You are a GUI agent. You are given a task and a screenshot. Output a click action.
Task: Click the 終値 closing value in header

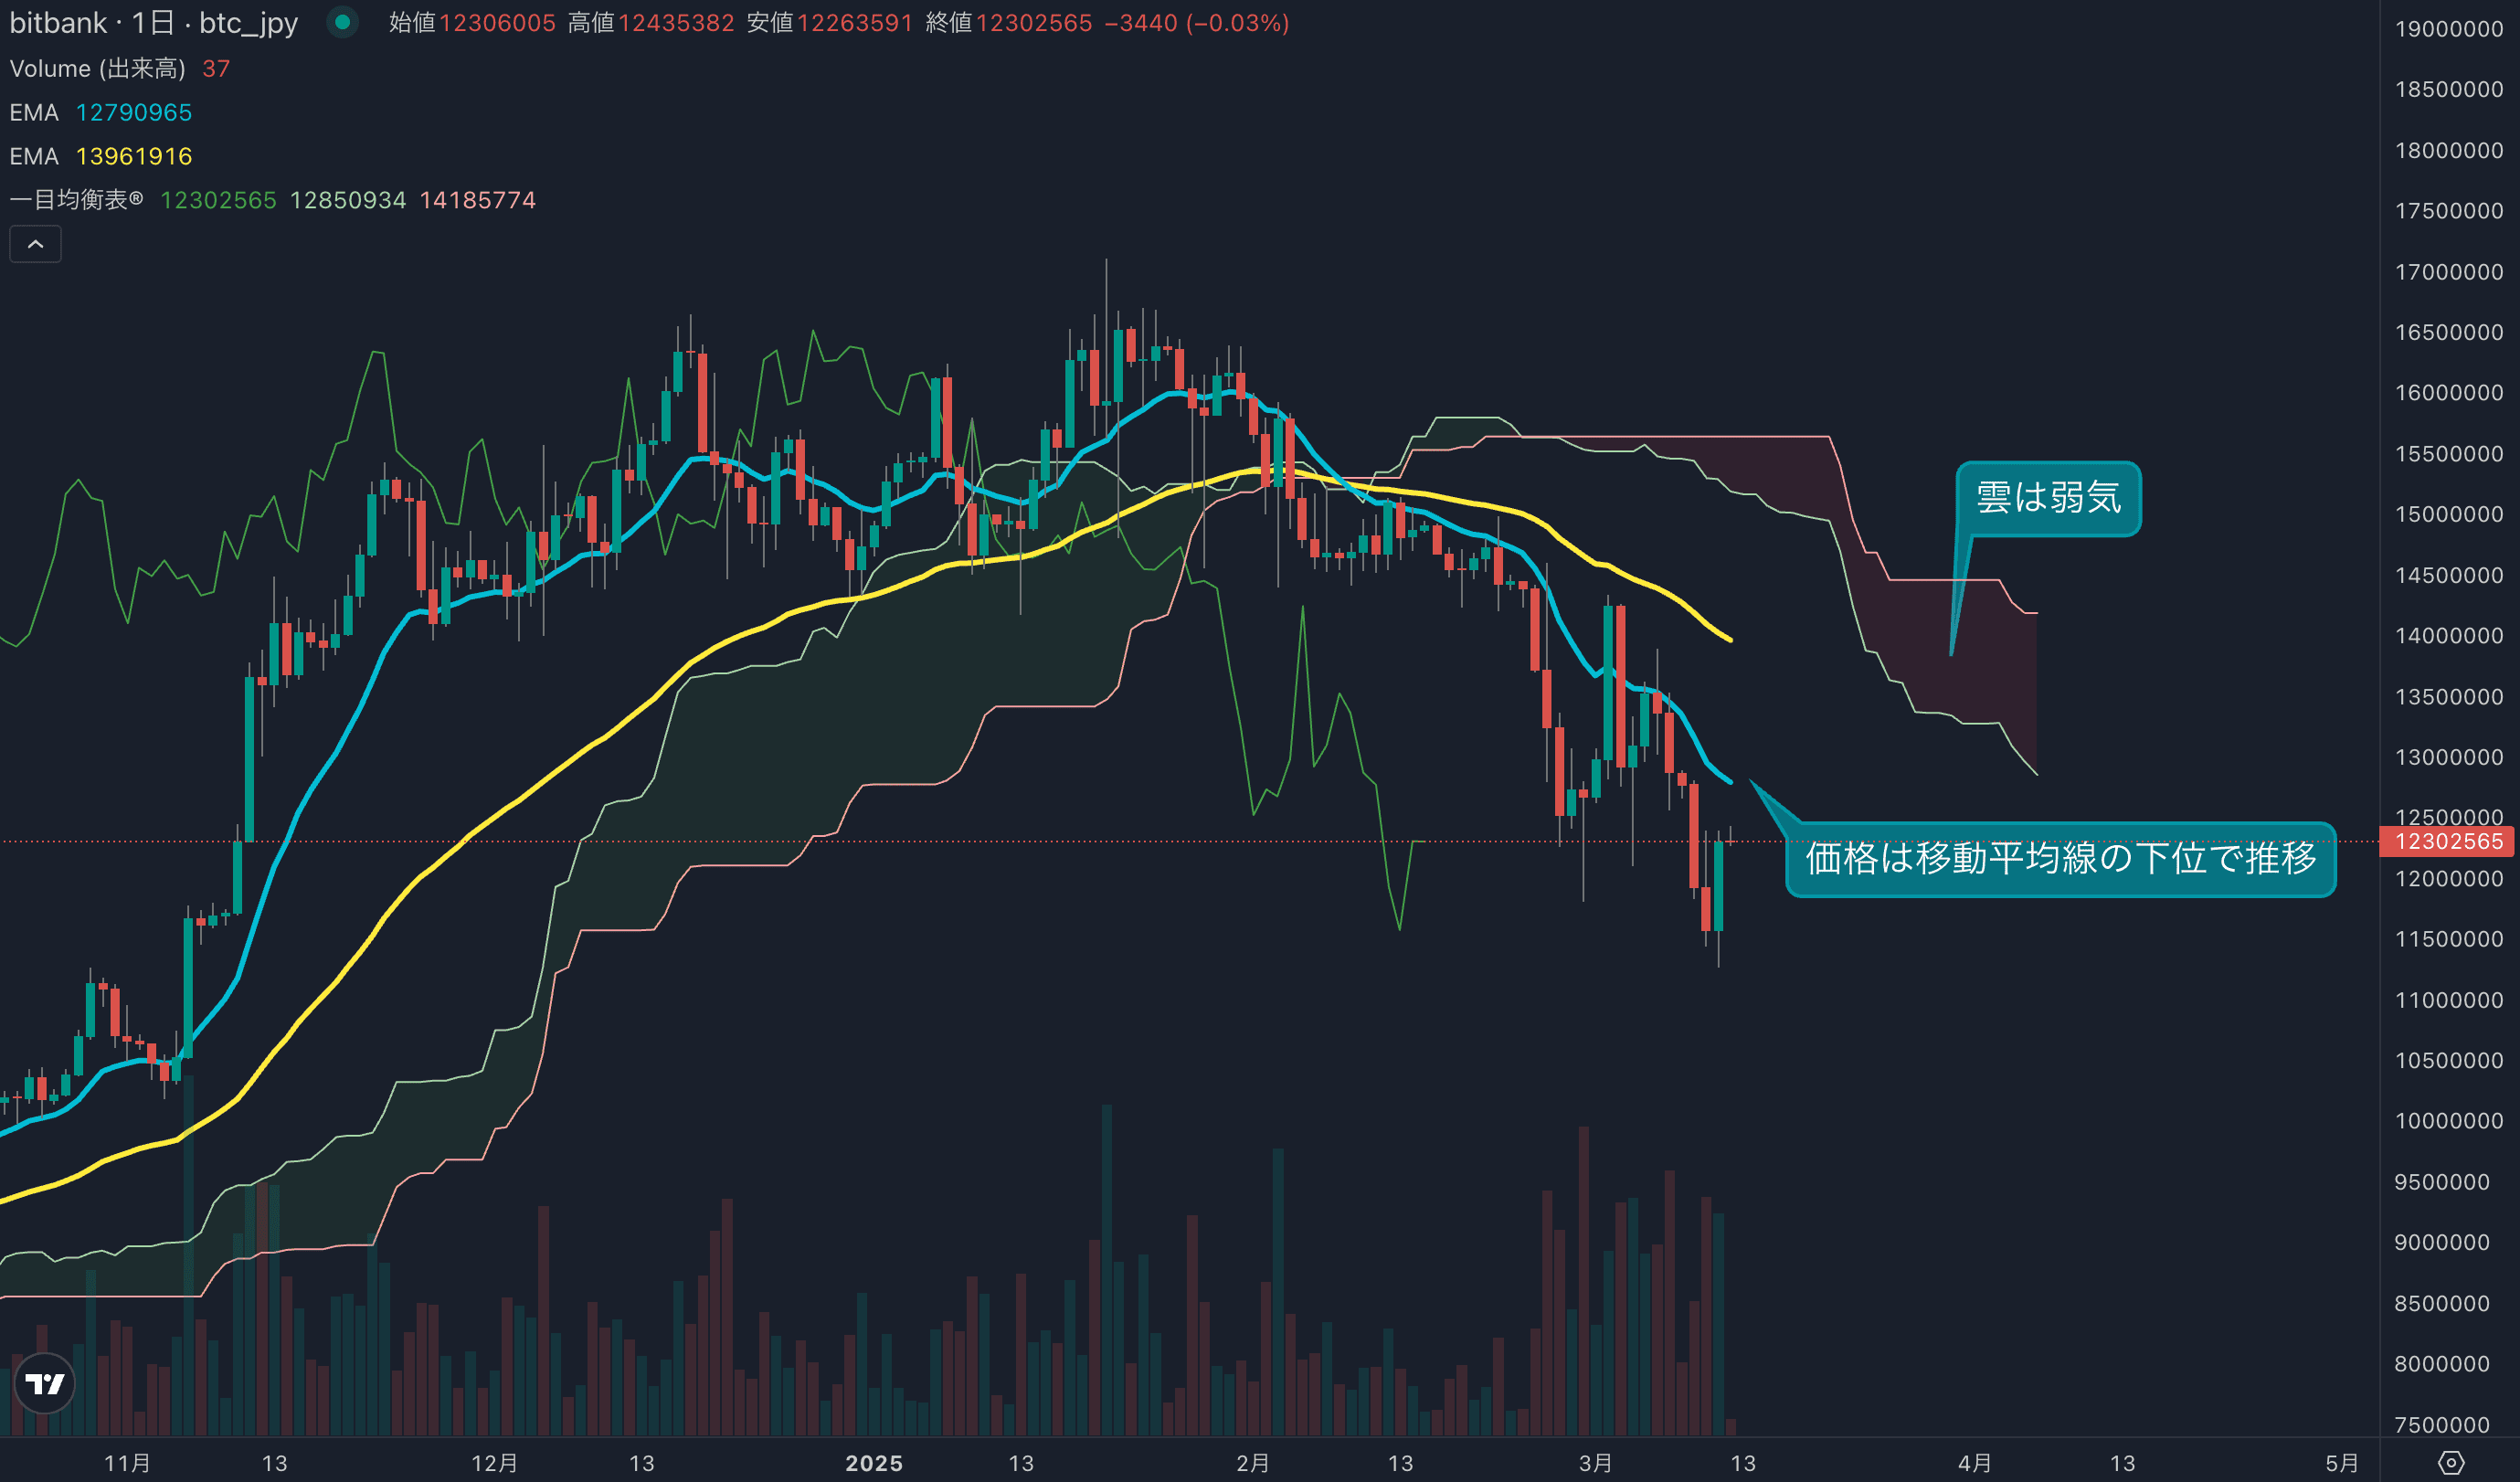click(1033, 22)
